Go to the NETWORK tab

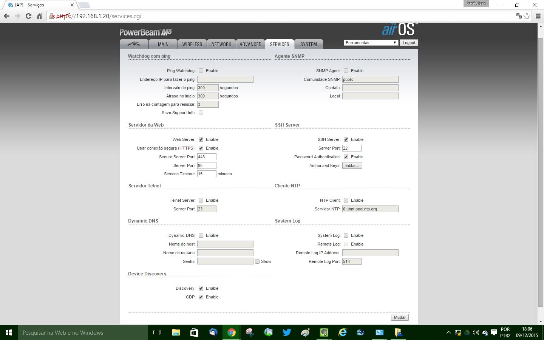(x=221, y=44)
